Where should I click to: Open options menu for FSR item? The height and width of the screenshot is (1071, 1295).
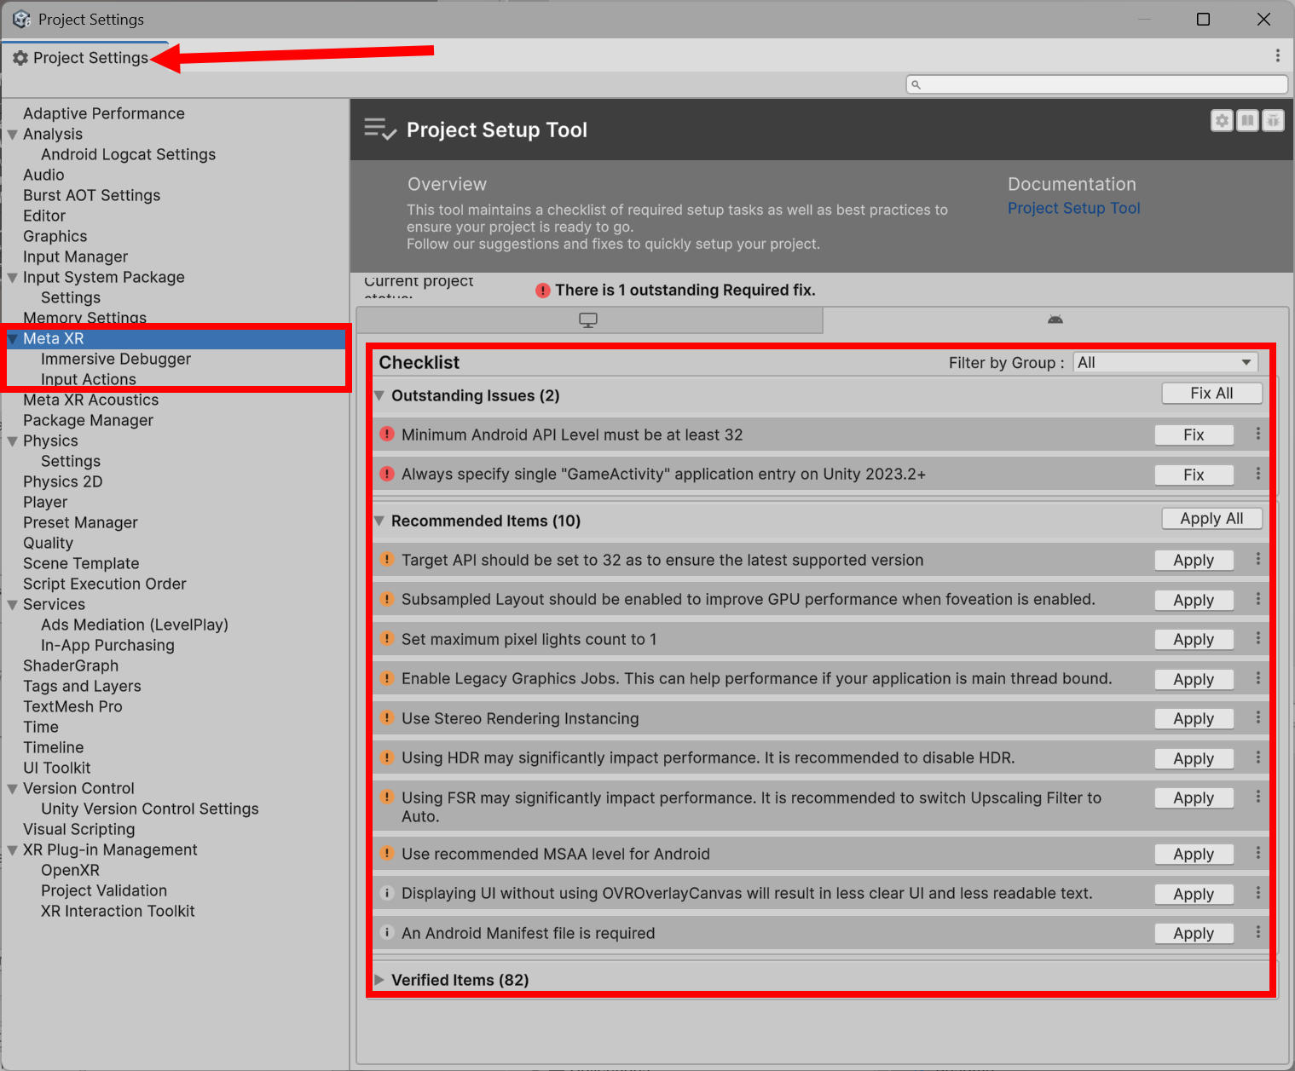click(x=1257, y=797)
